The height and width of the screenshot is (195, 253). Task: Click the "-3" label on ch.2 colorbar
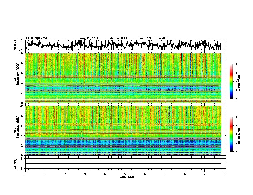235,117
